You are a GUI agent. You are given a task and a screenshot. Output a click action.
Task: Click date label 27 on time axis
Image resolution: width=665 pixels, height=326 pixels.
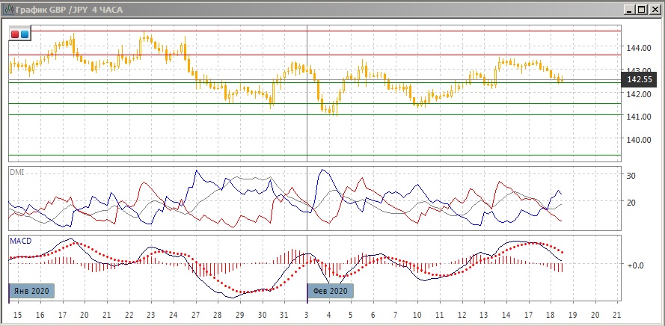(x=195, y=316)
